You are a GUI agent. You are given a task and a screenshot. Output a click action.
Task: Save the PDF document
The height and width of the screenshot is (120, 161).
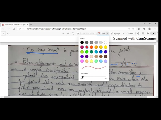(143, 33)
